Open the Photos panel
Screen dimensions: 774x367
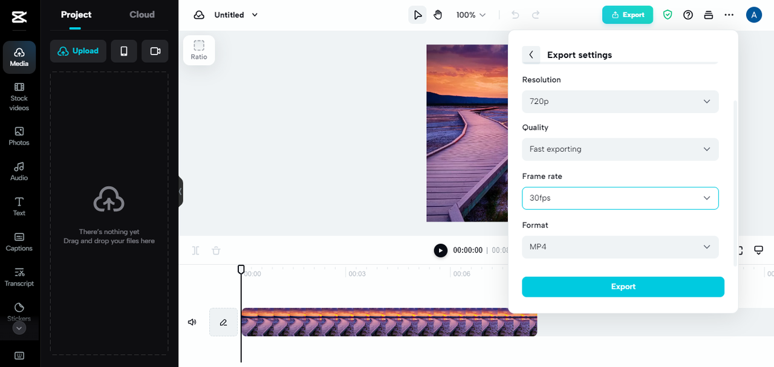click(x=19, y=136)
